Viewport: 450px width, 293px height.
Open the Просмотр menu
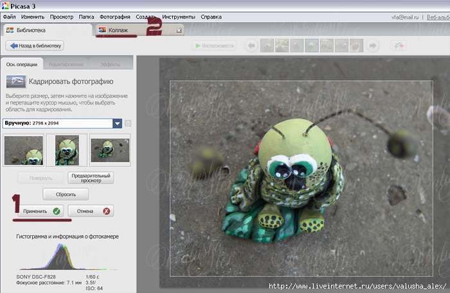click(62, 17)
